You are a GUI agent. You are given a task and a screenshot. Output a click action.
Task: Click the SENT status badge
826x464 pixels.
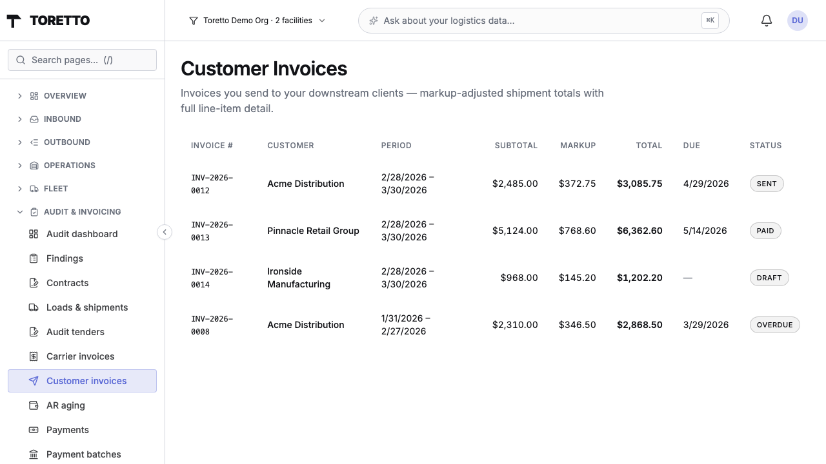point(767,184)
